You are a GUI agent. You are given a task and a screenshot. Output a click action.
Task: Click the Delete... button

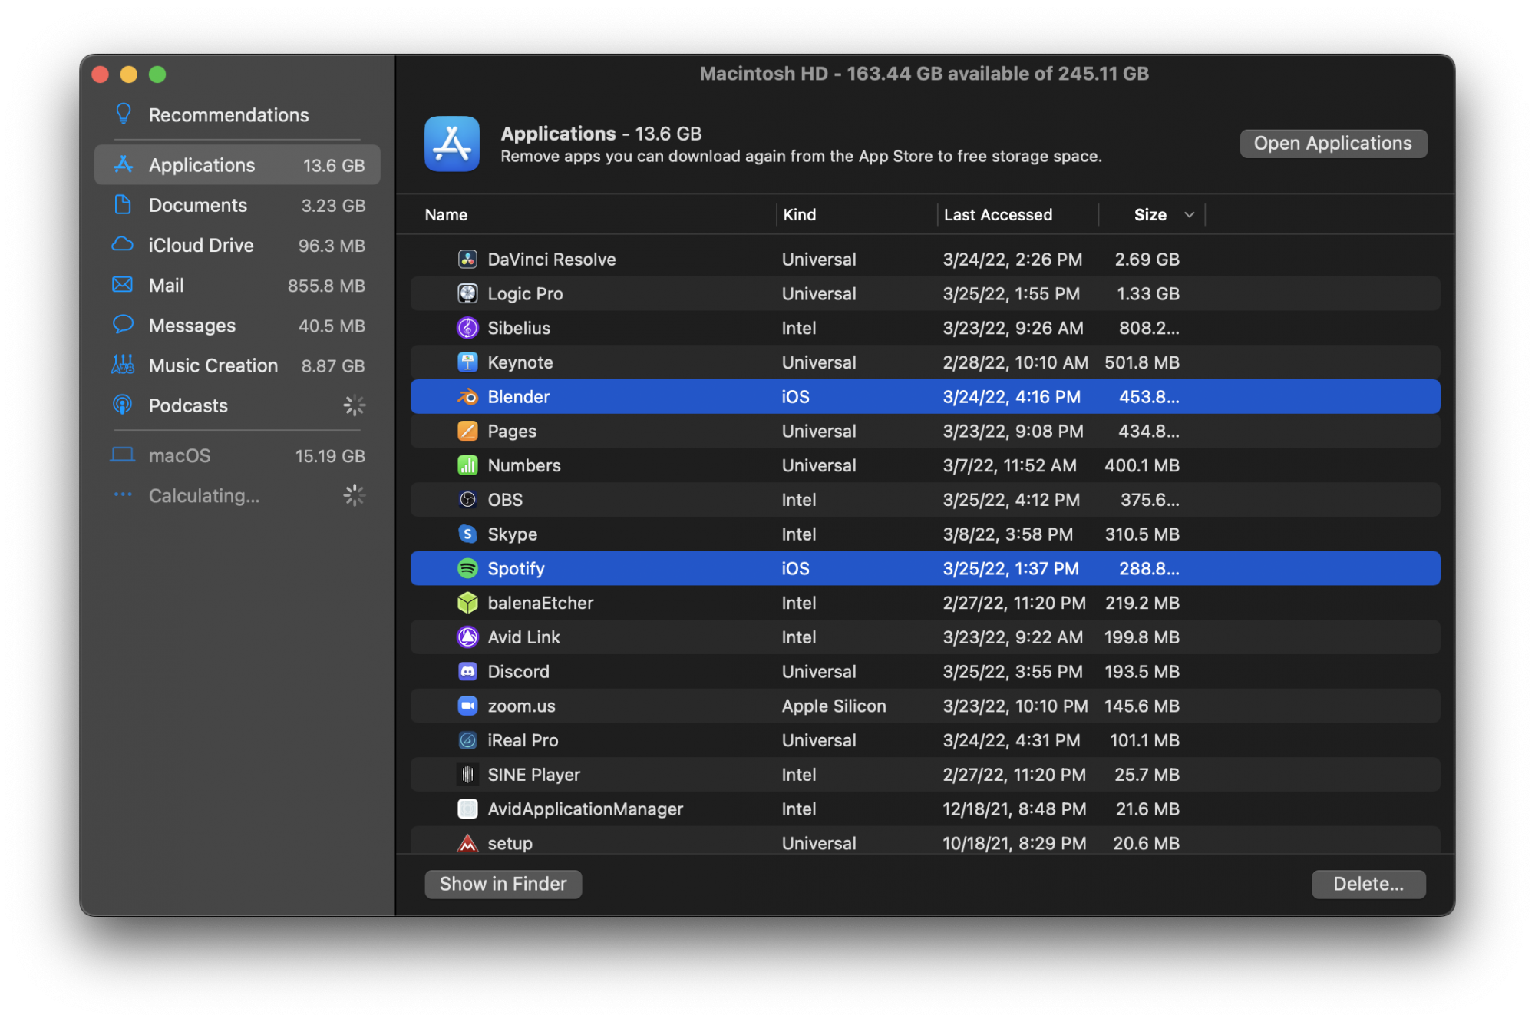coord(1368,884)
